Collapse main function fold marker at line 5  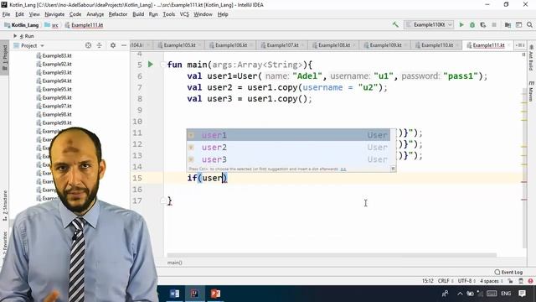click(x=163, y=65)
